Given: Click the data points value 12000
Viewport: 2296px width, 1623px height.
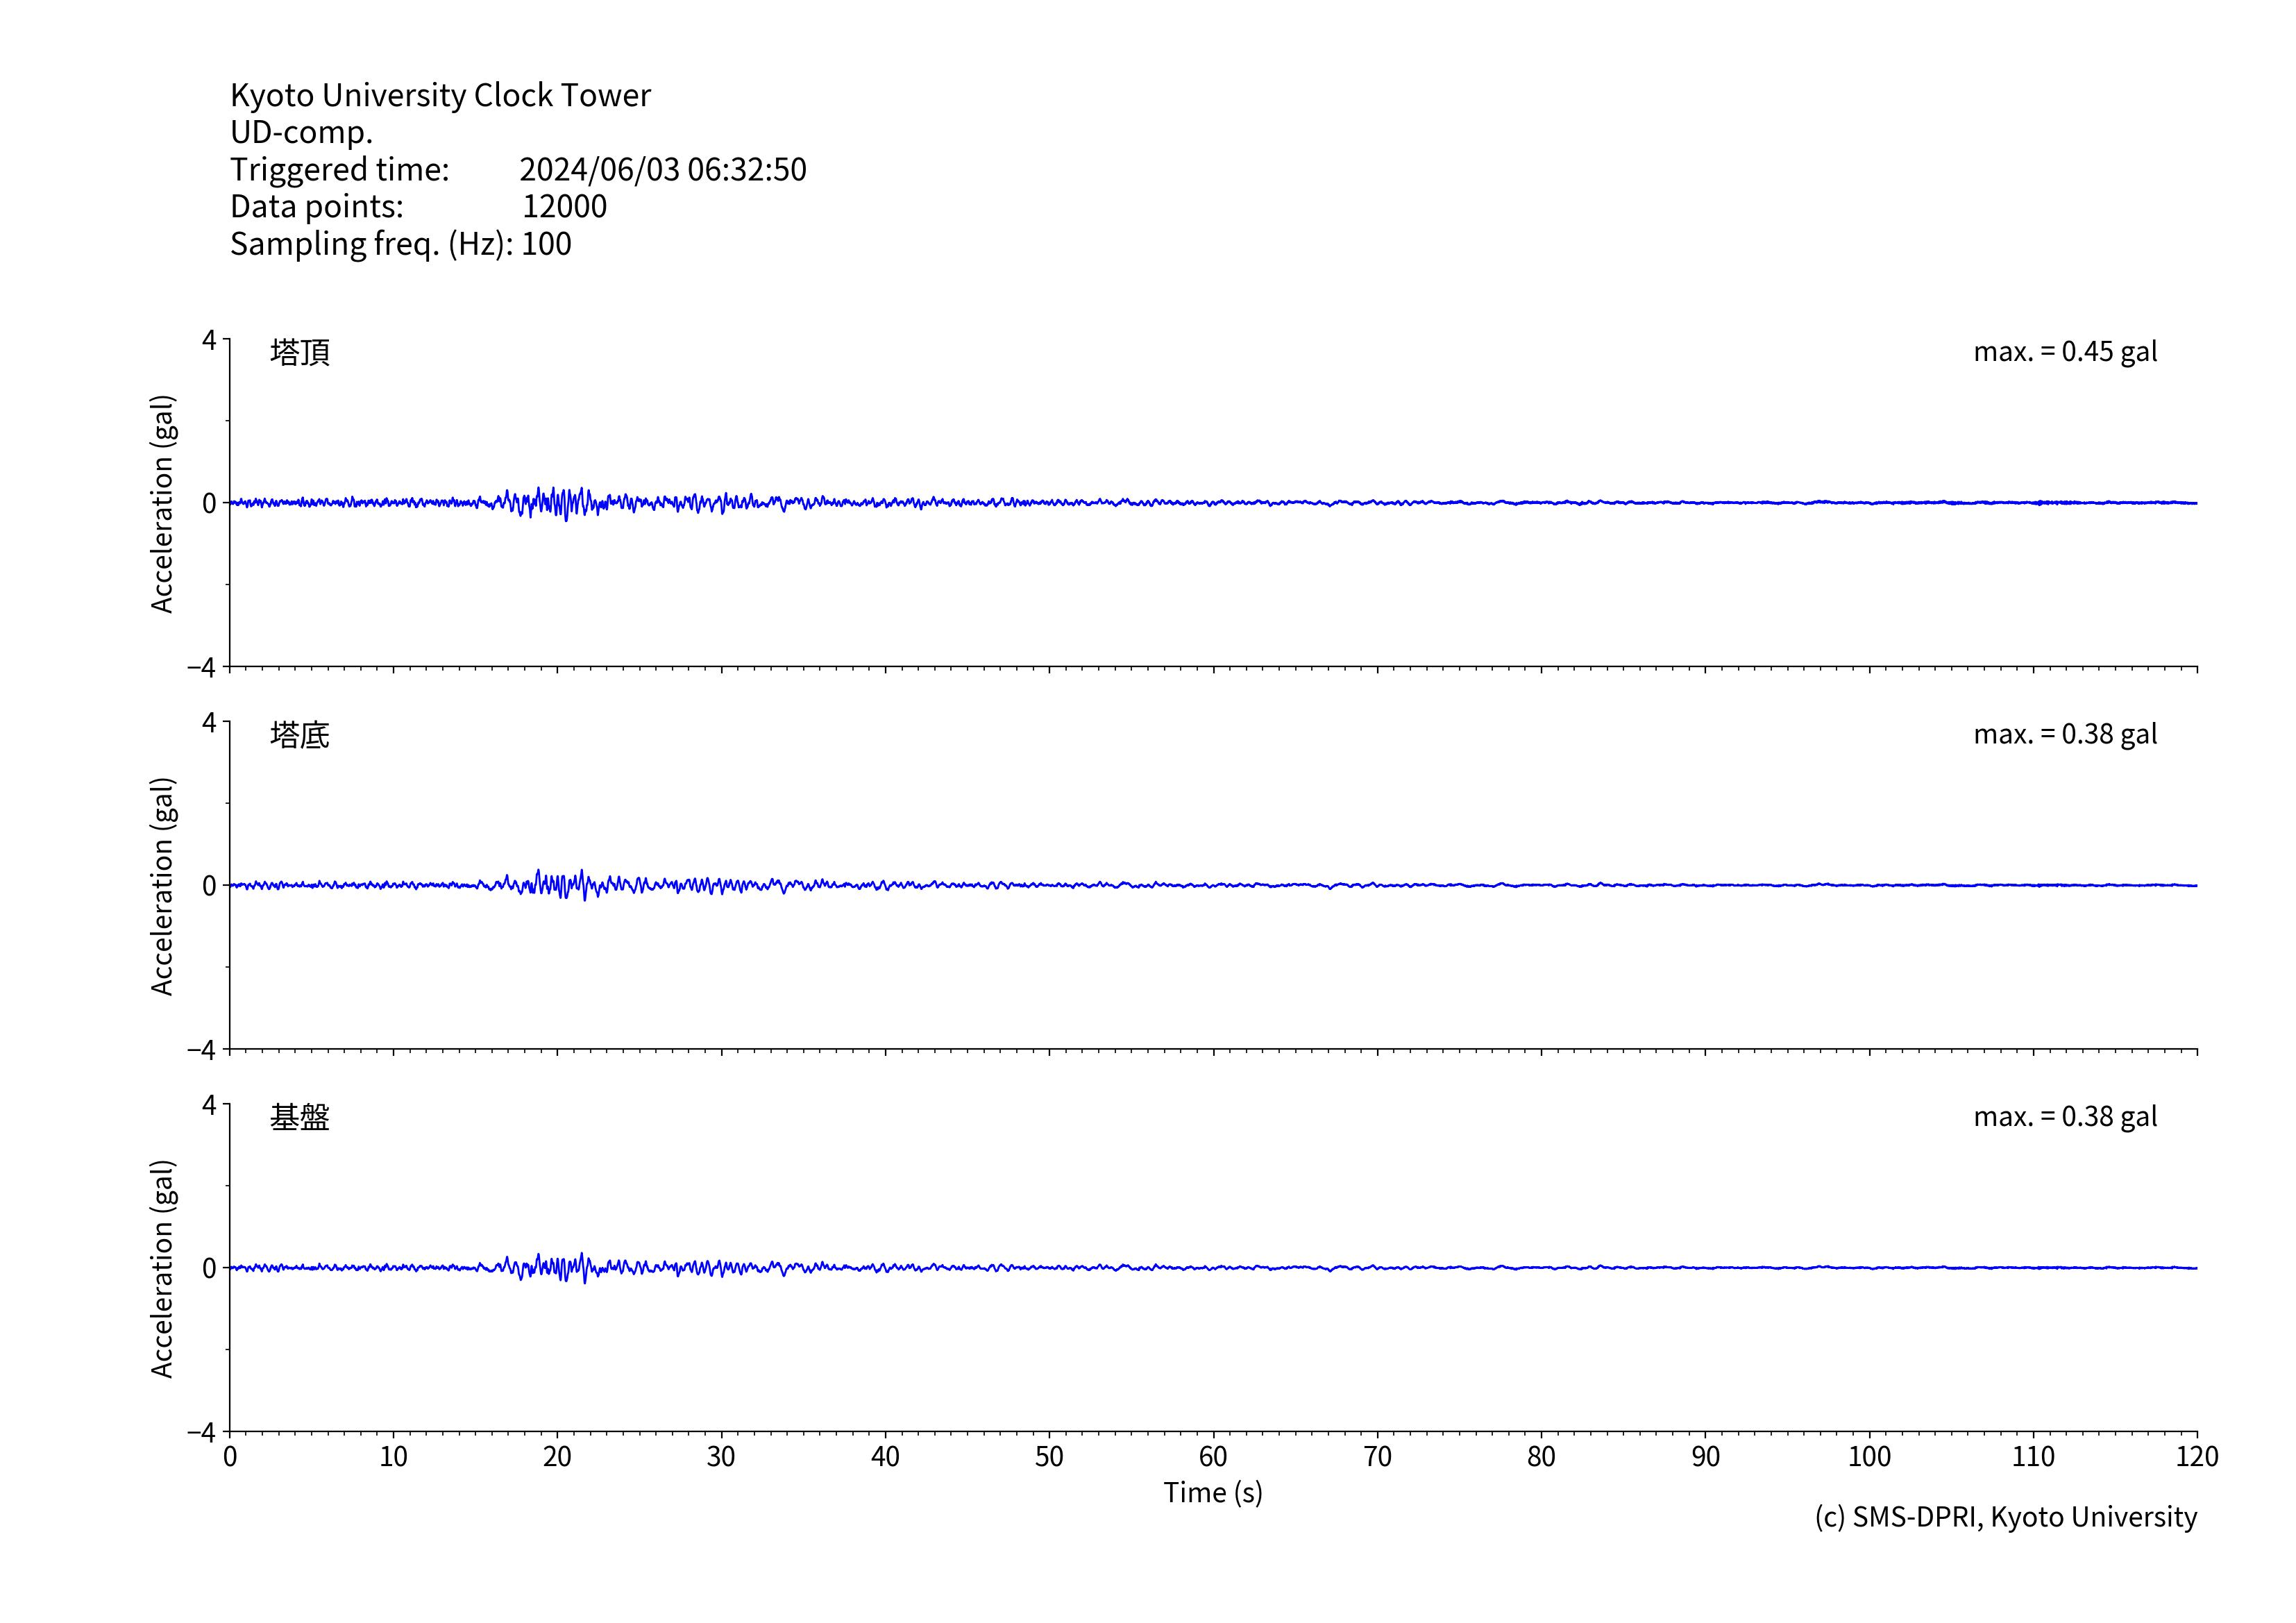Looking at the screenshot, I should (x=564, y=206).
